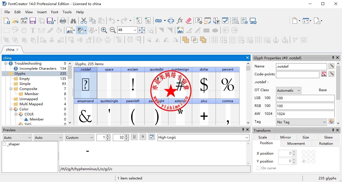Switch to the Rotation tab
Viewport: 342px width, 182px height.
(326, 143)
